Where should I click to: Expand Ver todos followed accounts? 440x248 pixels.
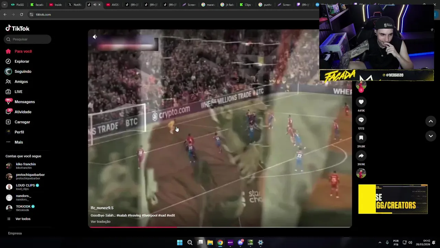(19, 219)
